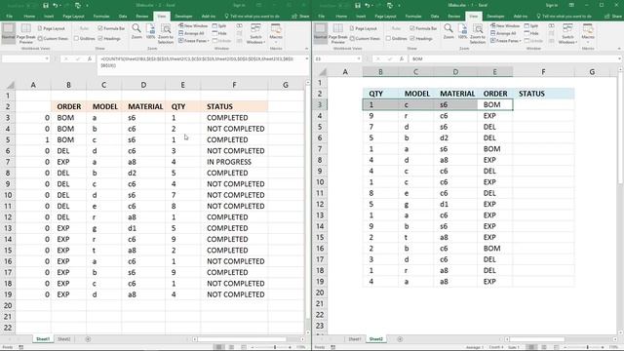624x351 pixels.
Task: Open Page Break Preview in right window
Action: point(338,33)
